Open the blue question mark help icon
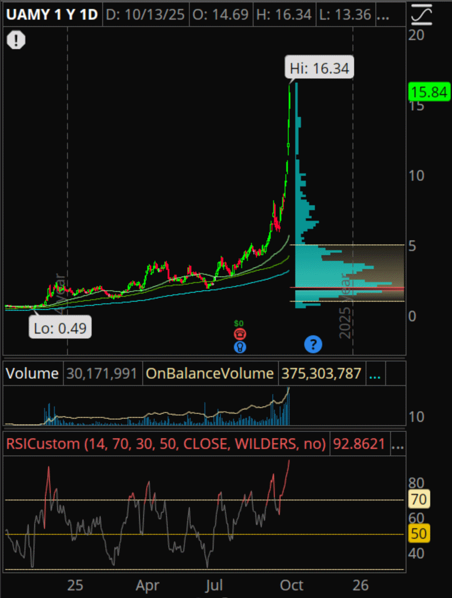The height and width of the screenshot is (598, 452). (x=313, y=345)
